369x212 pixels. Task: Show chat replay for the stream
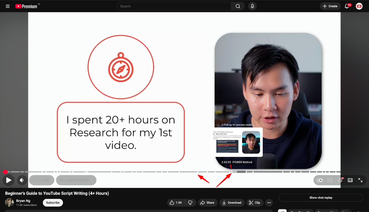click(321, 198)
